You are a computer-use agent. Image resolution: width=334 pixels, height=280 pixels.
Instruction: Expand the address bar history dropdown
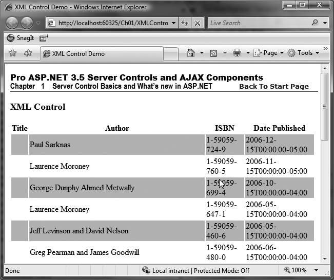coord(174,23)
